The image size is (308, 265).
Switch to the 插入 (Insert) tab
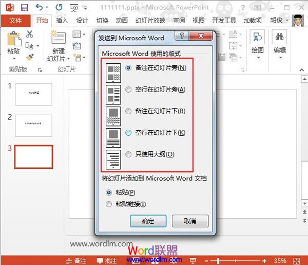pyautogui.click(x=62, y=21)
